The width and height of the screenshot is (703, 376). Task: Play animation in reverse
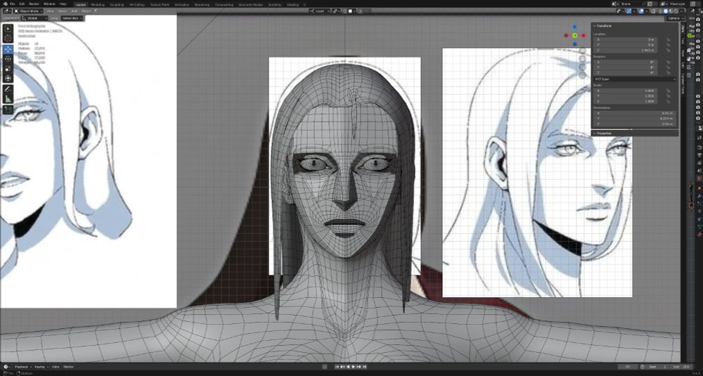pos(348,367)
